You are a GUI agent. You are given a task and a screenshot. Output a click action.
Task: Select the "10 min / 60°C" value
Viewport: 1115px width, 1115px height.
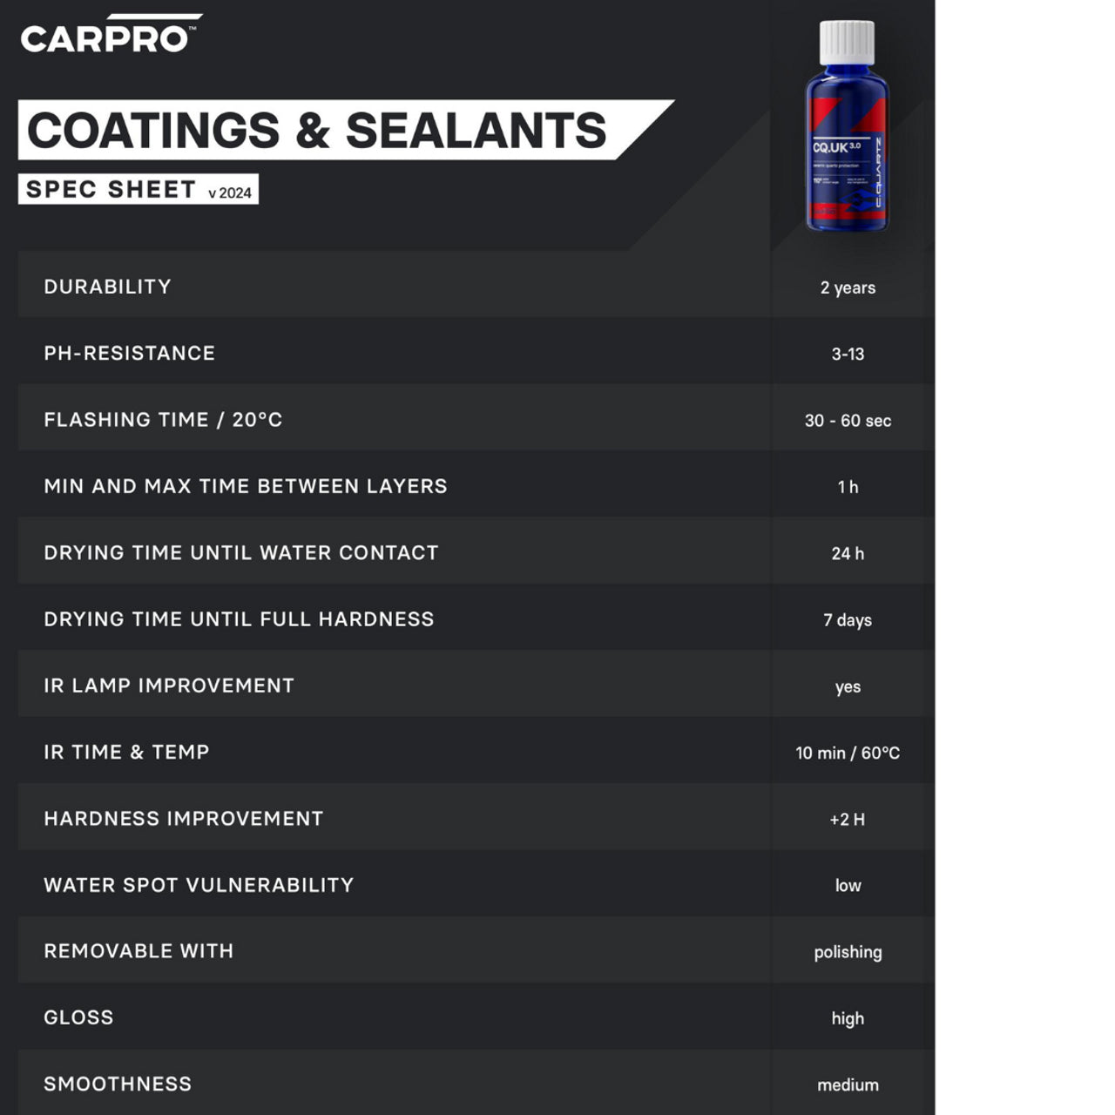[848, 753]
